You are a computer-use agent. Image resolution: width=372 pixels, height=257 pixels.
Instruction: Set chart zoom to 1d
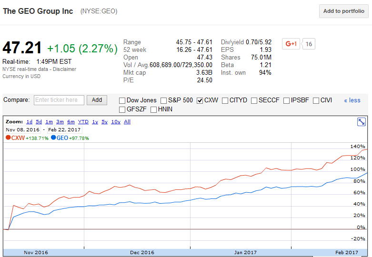(30, 122)
